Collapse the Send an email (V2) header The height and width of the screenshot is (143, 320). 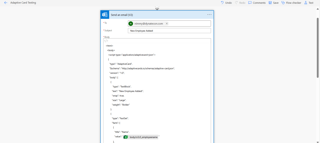pos(157,15)
